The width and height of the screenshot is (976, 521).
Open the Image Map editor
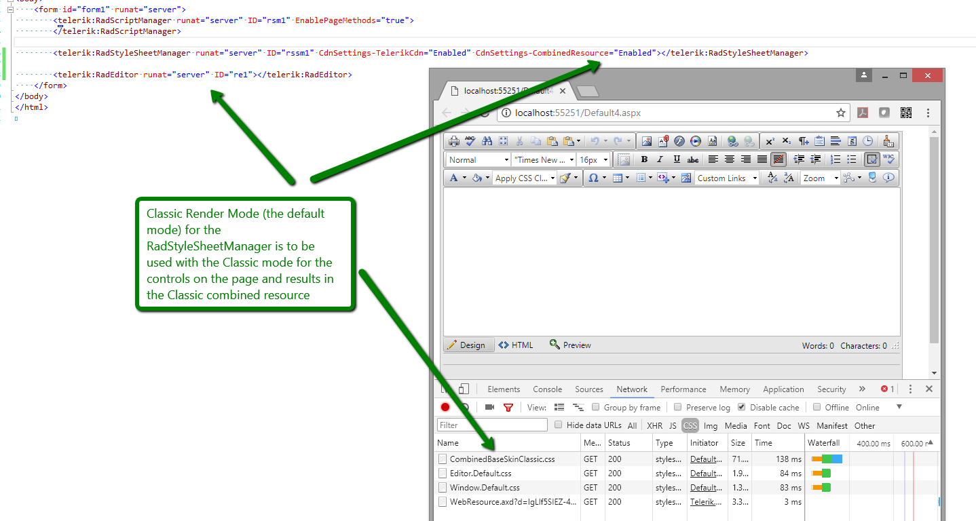click(686, 178)
